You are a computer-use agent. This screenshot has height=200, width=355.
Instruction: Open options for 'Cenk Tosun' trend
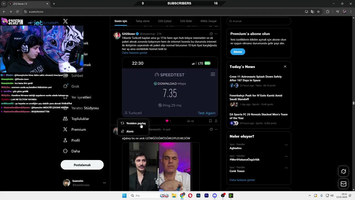(x=286, y=168)
